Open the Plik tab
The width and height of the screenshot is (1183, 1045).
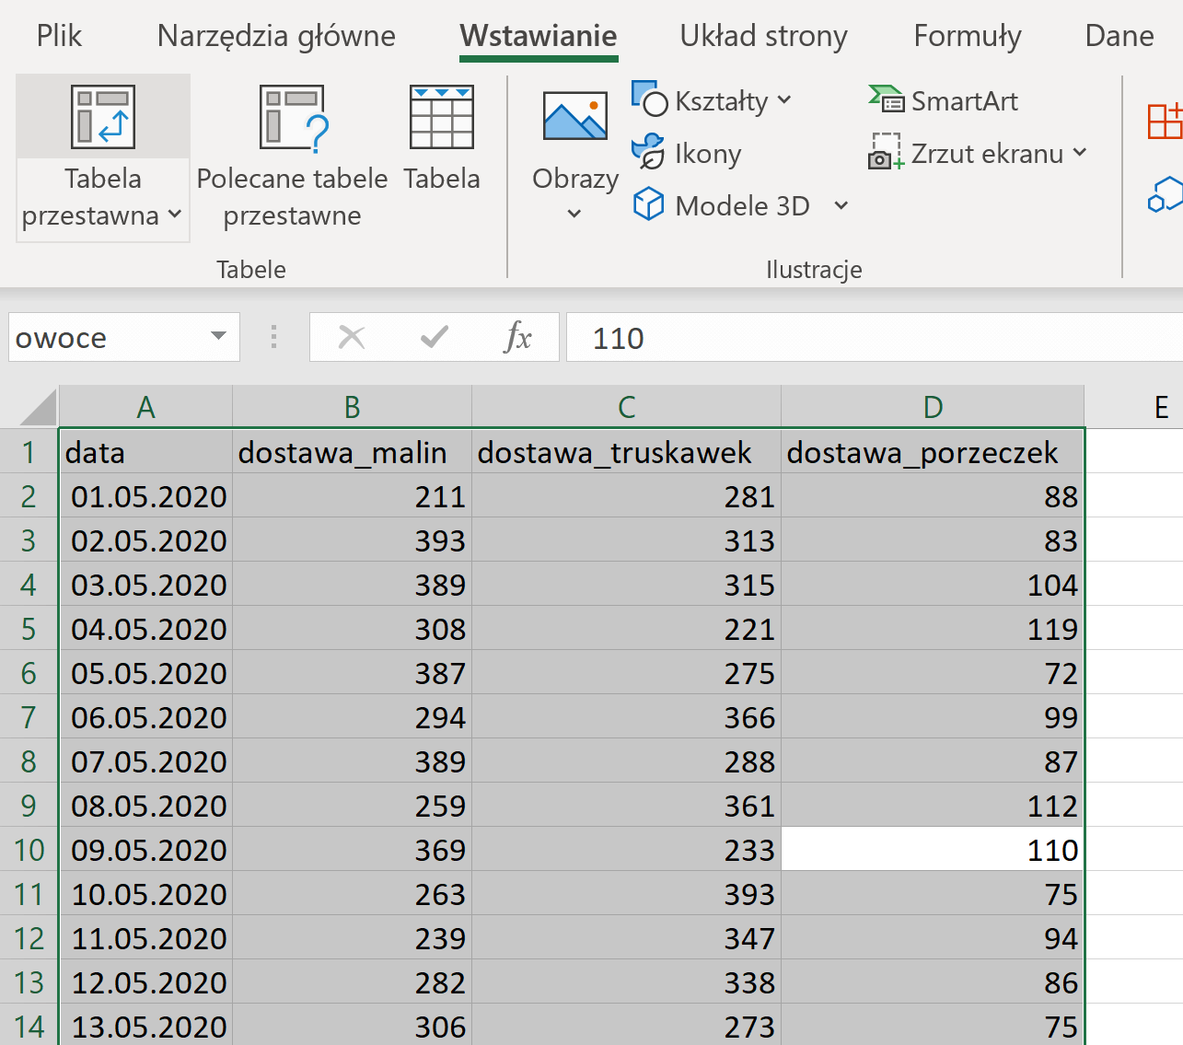point(59,36)
